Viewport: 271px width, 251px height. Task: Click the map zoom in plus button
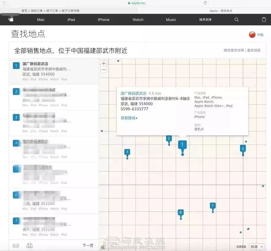tap(104, 64)
